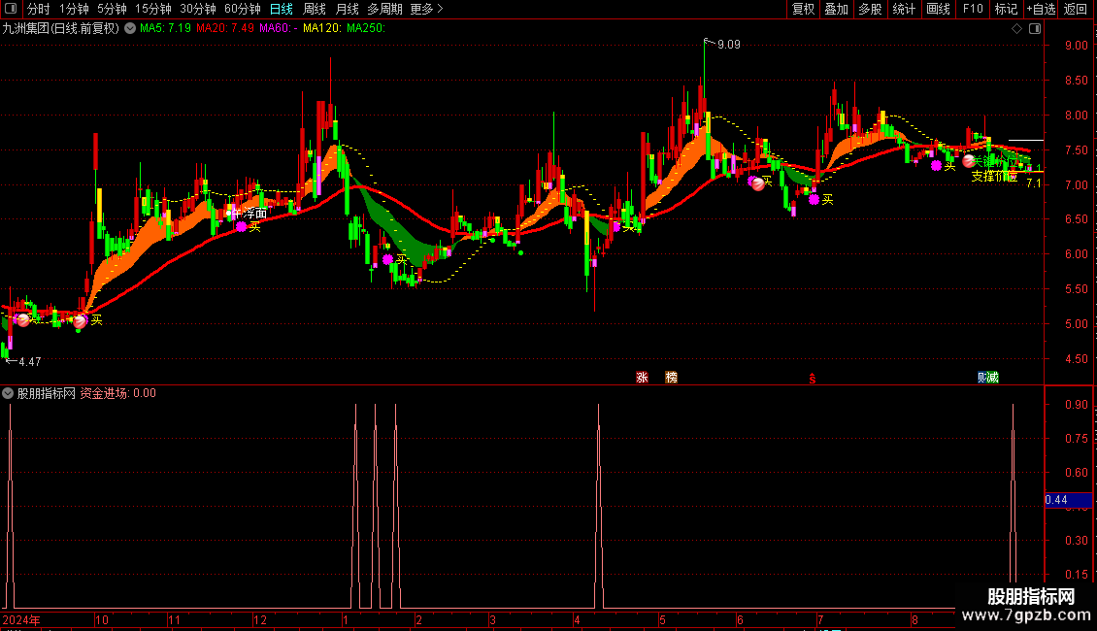Click the 资金进场: 0.00 indicator value
The height and width of the screenshot is (631, 1097).
pos(117,393)
